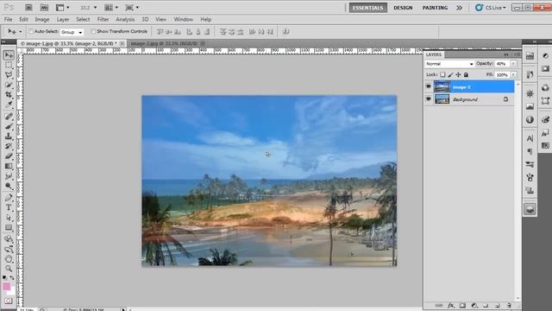Select the Dodge tool
This screenshot has height=311, width=552.
[9, 186]
